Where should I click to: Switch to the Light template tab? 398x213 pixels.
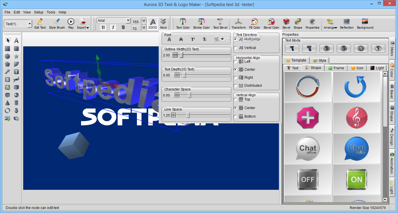(377, 68)
